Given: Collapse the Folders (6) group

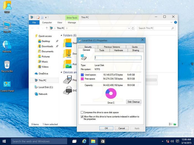Looking at the screenshot, I should coord(62,35).
